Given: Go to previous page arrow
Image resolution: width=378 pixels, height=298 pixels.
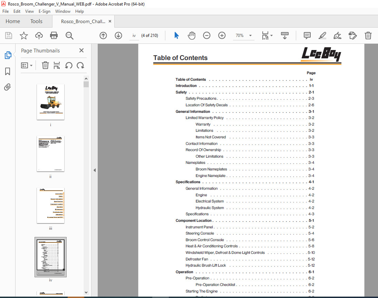Looking at the screenshot, I should 103,36.
